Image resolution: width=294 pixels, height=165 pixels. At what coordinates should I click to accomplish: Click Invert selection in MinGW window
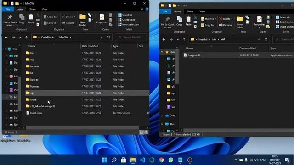129,24
